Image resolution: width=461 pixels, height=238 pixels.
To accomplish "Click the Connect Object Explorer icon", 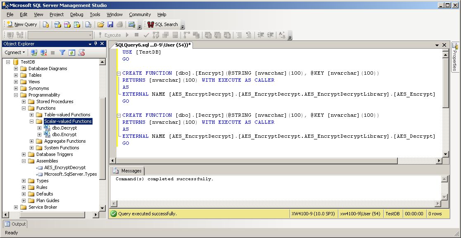I will (x=34, y=52).
